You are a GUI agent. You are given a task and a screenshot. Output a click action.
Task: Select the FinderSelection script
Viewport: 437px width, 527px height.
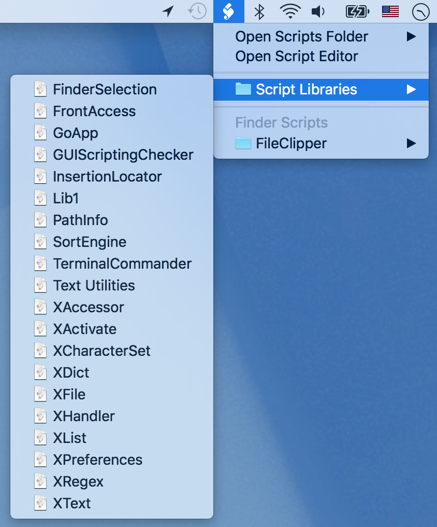pyautogui.click(x=105, y=89)
